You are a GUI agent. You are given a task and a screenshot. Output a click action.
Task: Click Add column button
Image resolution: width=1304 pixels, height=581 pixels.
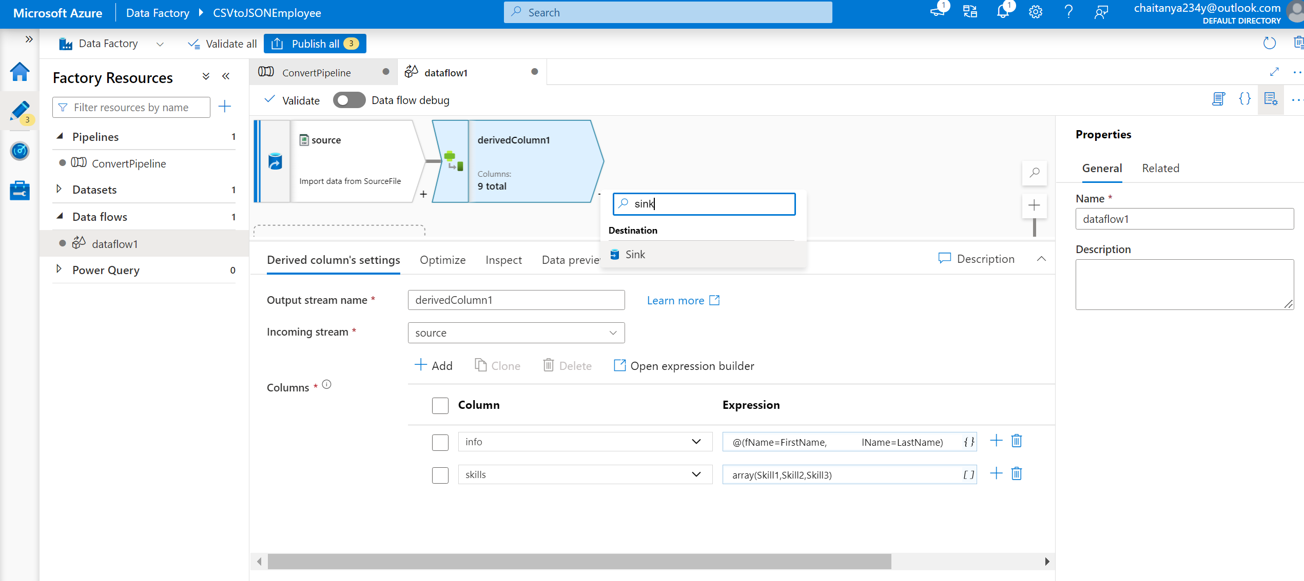pyautogui.click(x=433, y=365)
